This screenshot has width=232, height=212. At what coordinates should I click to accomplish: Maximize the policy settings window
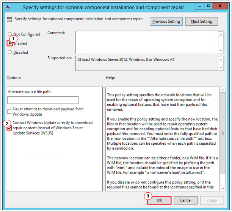pyautogui.click(x=208, y=6)
